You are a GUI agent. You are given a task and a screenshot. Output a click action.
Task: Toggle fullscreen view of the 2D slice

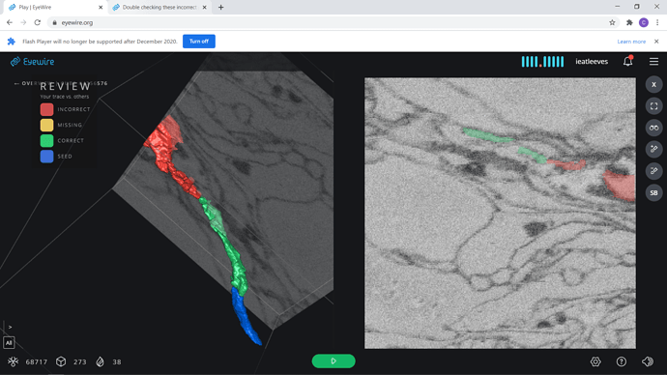(653, 106)
